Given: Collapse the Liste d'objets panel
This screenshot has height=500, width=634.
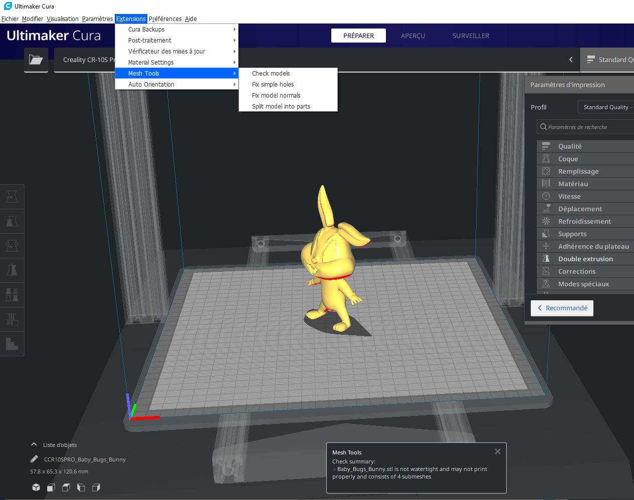Looking at the screenshot, I should point(34,444).
